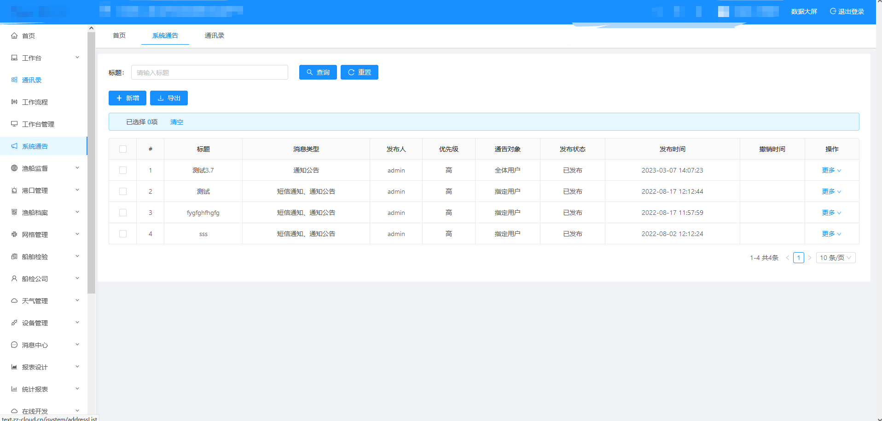This screenshot has width=882, height=421.
Task: Click the 消息中心 message icon
Action: (14, 345)
